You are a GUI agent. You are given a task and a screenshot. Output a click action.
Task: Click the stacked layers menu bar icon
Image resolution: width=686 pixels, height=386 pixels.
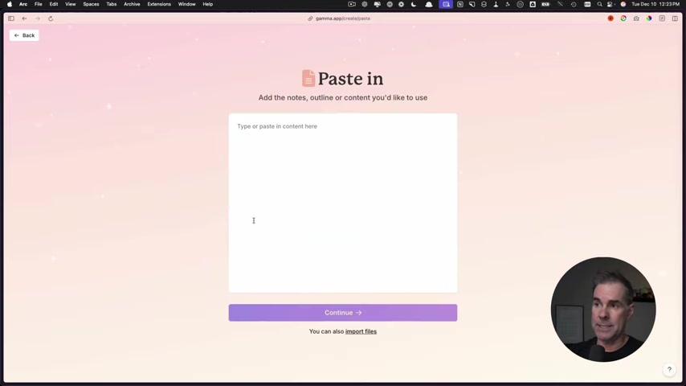(484, 4)
